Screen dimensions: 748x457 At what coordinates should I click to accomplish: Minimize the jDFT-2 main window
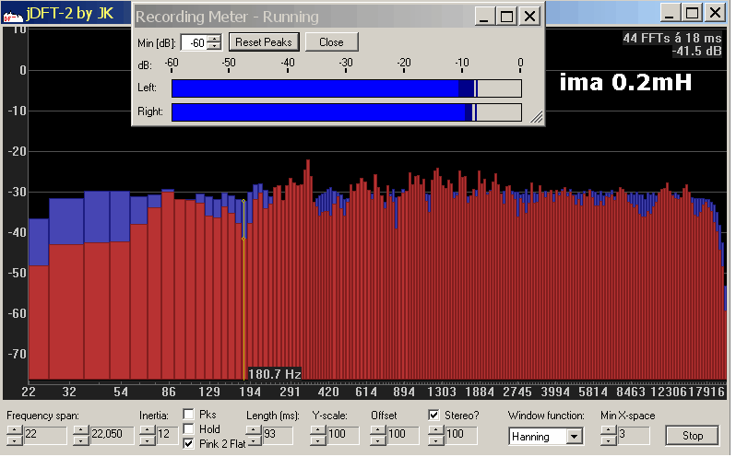[670, 13]
